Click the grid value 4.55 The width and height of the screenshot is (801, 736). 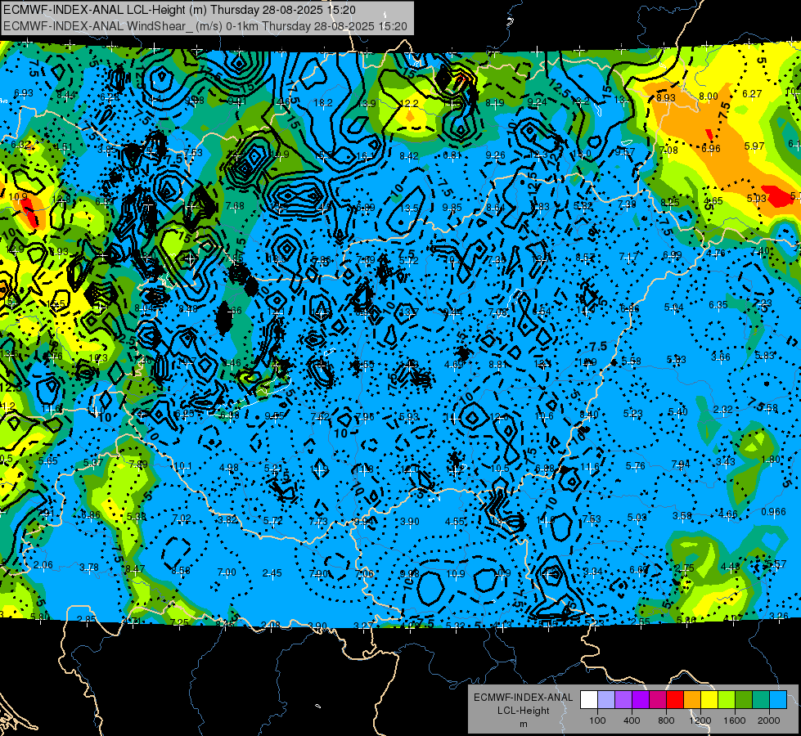455,522
